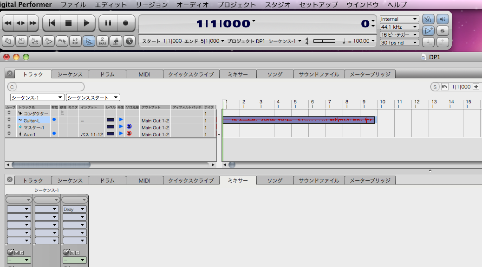482x267 pixels.
Task: Select the Guitar-L audio region in timeline
Action: coord(299,120)
